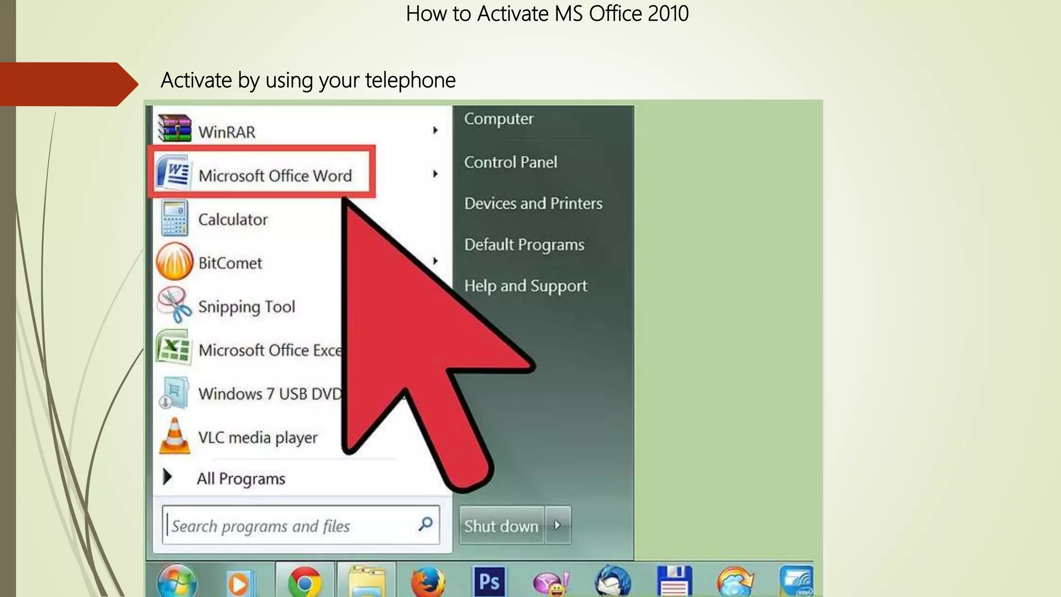The height and width of the screenshot is (597, 1061).
Task: Choose Snipping Tool from the program list
Action: click(x=247, y=307)
